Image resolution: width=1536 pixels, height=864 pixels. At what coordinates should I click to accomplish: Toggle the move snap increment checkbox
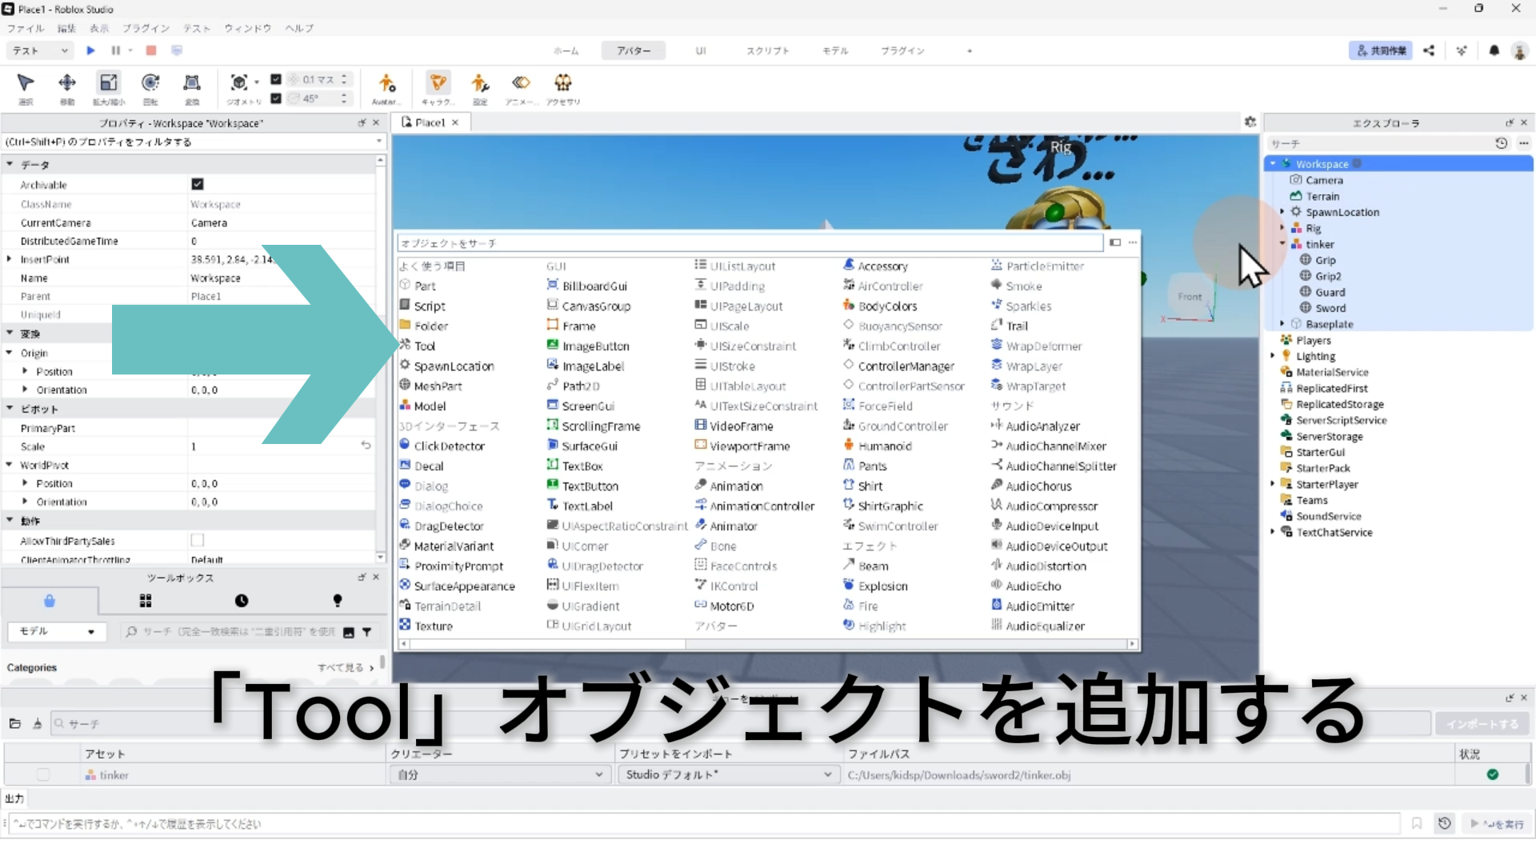[x=276, y=79]
